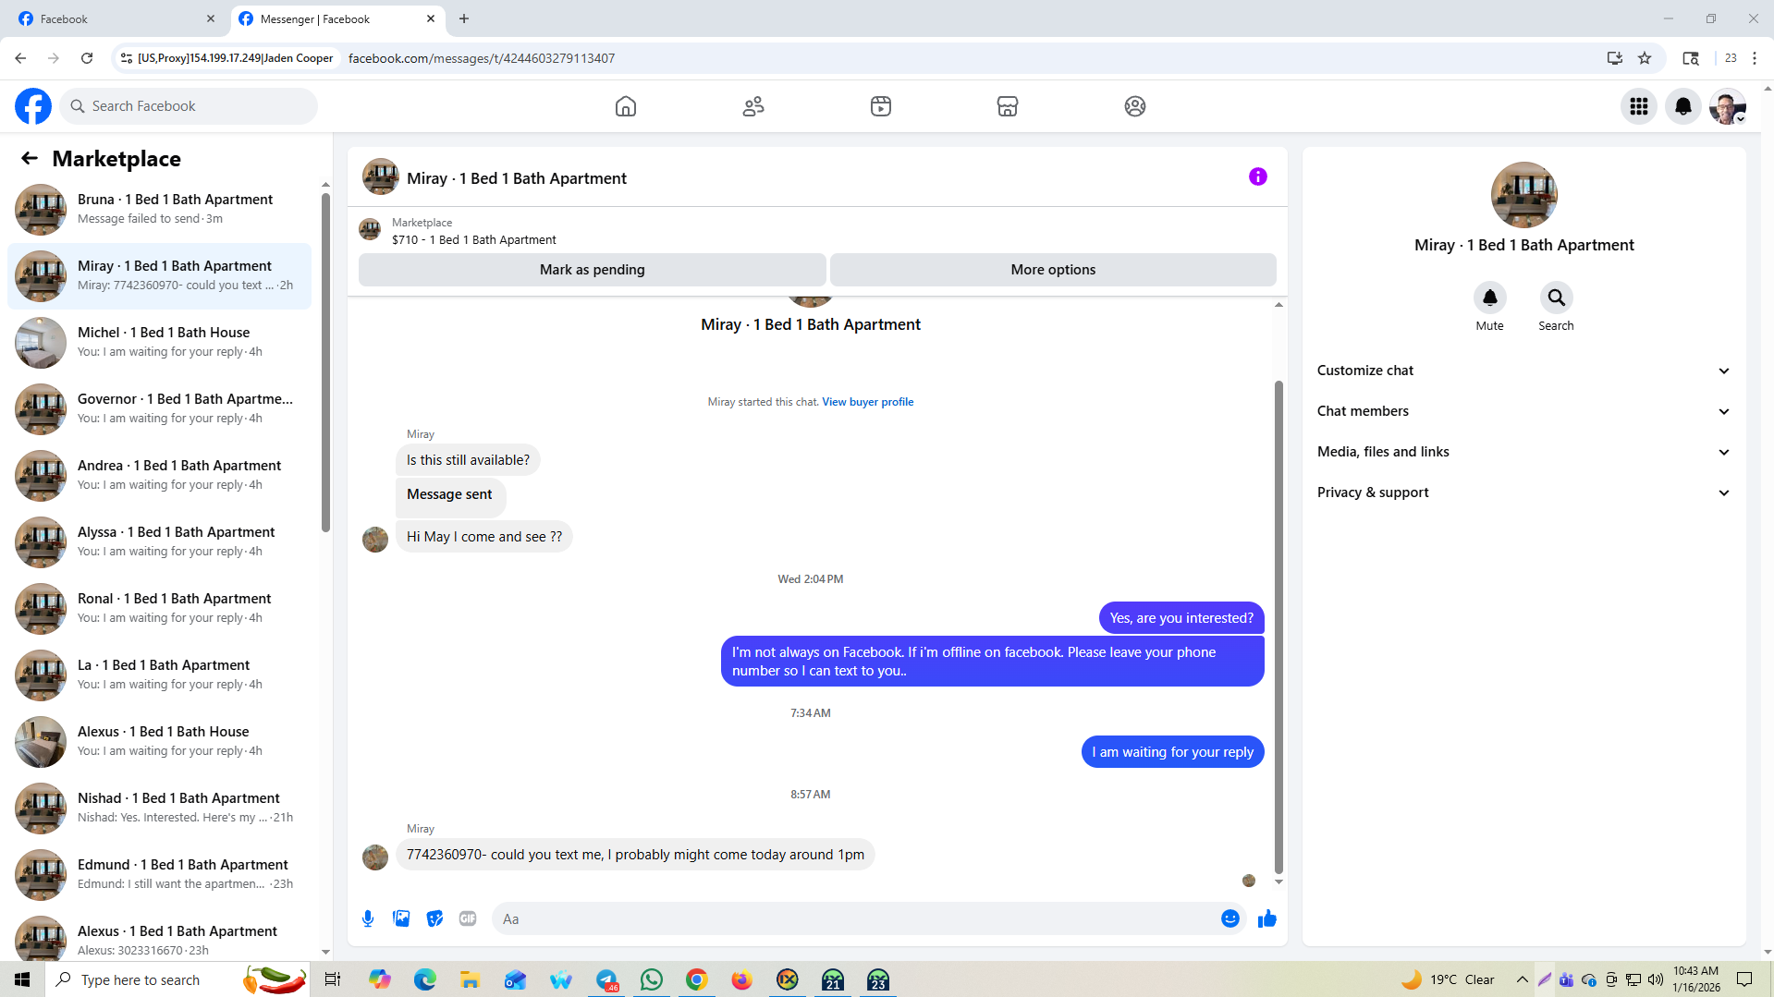The width and height of the screenshot is (1774, 997).
Task: Open Alexus 1 Bed 1 Bath House chat
Action: (159, 742)
